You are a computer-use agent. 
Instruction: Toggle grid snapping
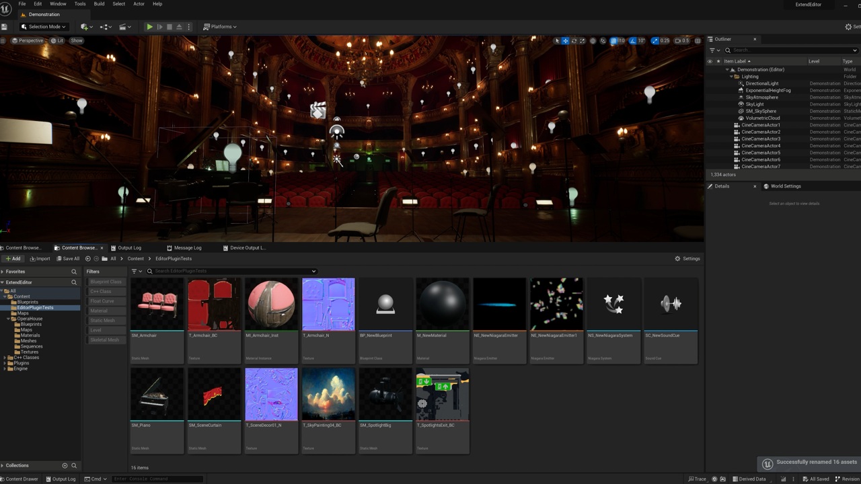click(x=614, y=40)
